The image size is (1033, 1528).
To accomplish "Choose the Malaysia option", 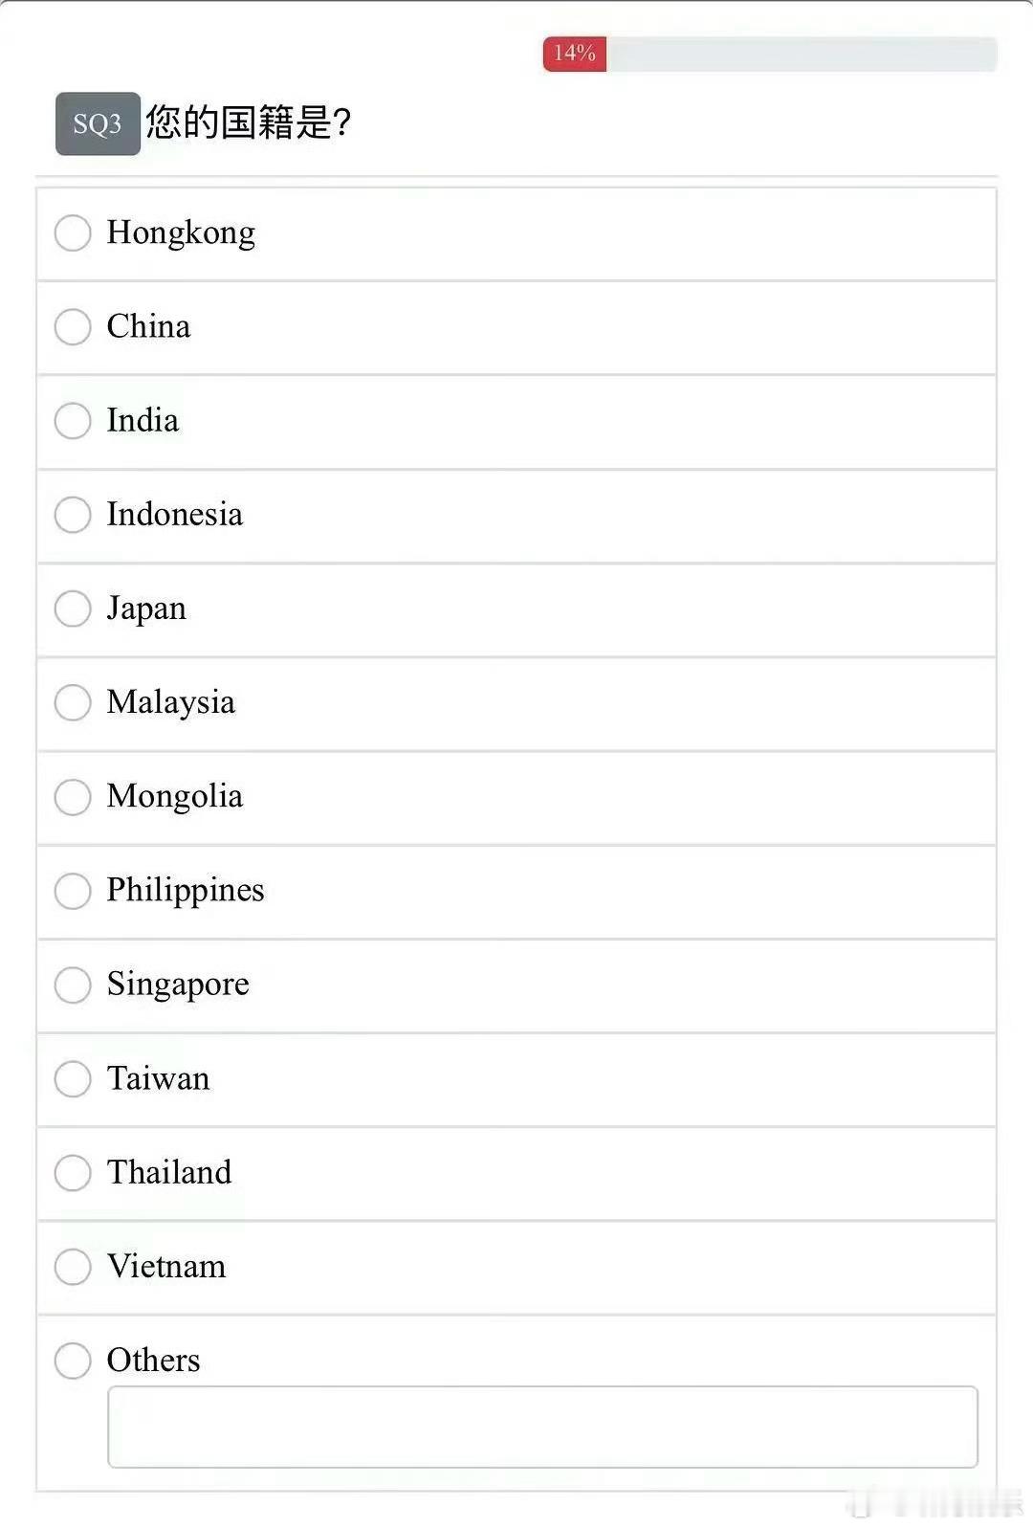I will tap(73, 702).
